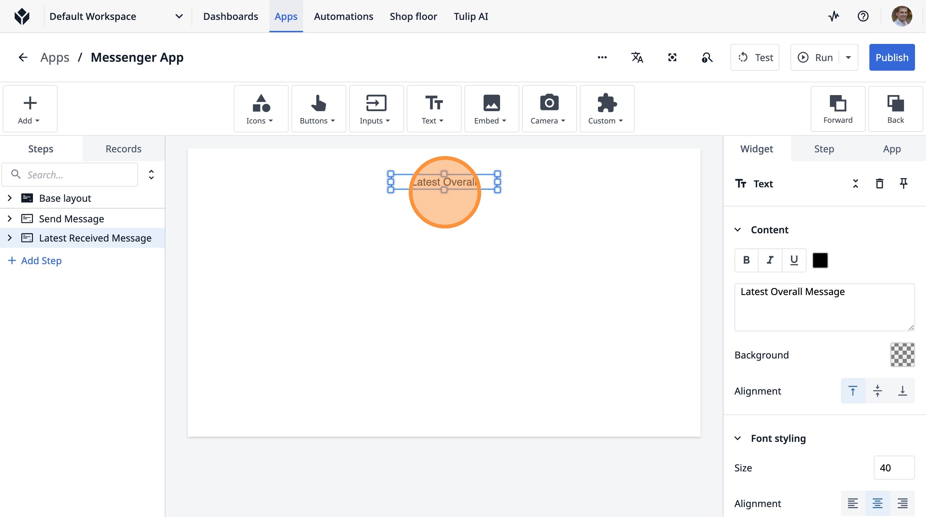Open the activity pulse icon

point(834,16)
